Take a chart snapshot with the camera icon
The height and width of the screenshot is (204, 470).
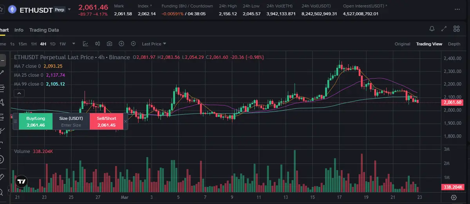pos(109,44)
